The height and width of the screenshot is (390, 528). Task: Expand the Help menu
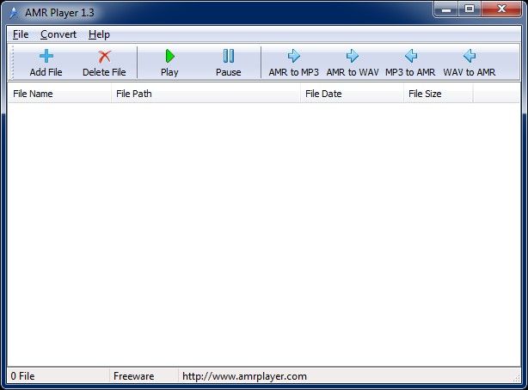click(x=99, y=34)
